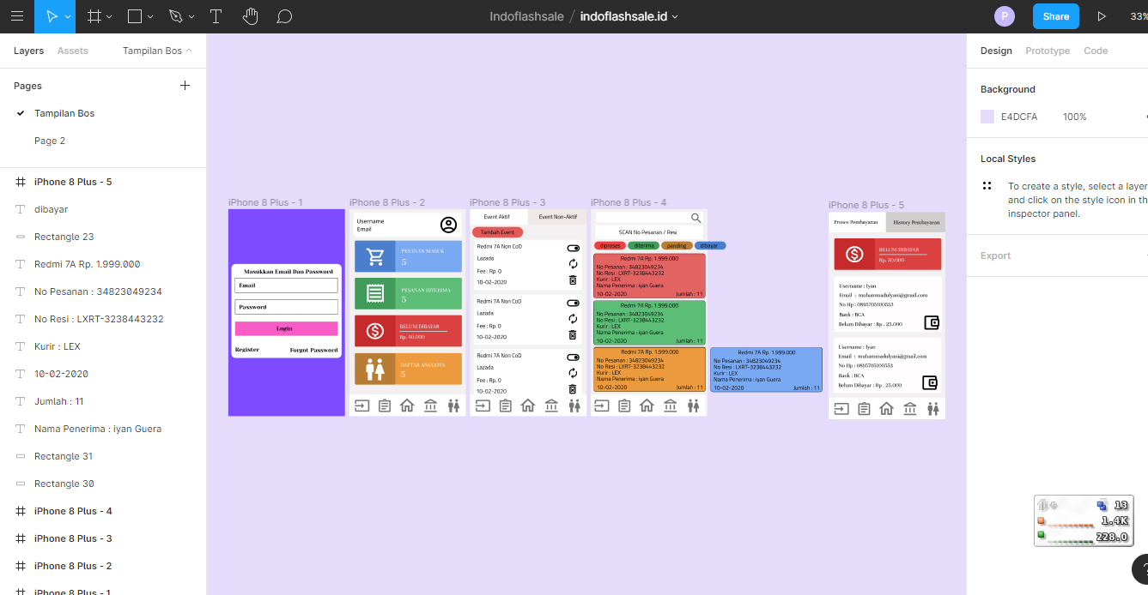Click the Present play icon
Screen dimensions: 1148x595
pos(1102,16)
